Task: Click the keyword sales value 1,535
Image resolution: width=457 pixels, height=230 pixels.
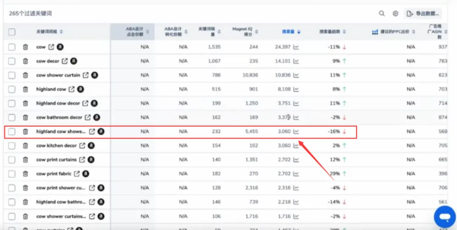Action: coord(214,47)
